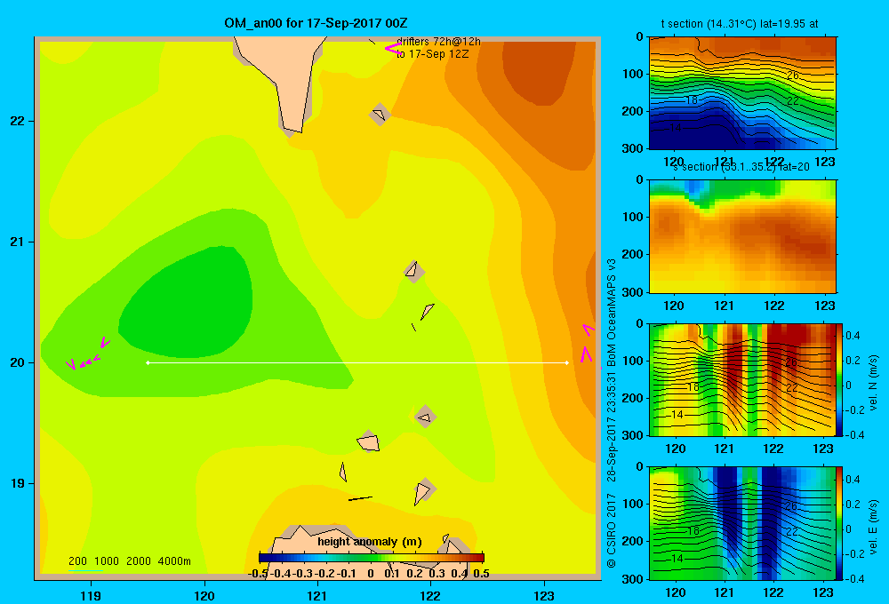Click the 'vel. N (m/s)' axis label
The width and height of the screenshot is (889, 604).
tap(873, 383)
